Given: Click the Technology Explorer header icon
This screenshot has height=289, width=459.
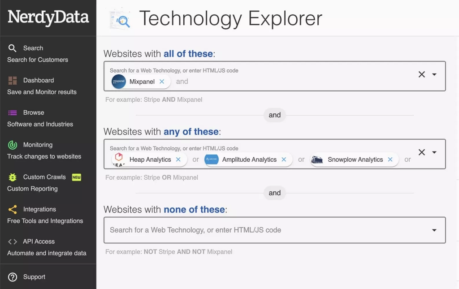Looking at the screenshot, I should (120, 19).
